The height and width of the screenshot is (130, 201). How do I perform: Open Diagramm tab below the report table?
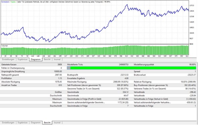(36, 123)
